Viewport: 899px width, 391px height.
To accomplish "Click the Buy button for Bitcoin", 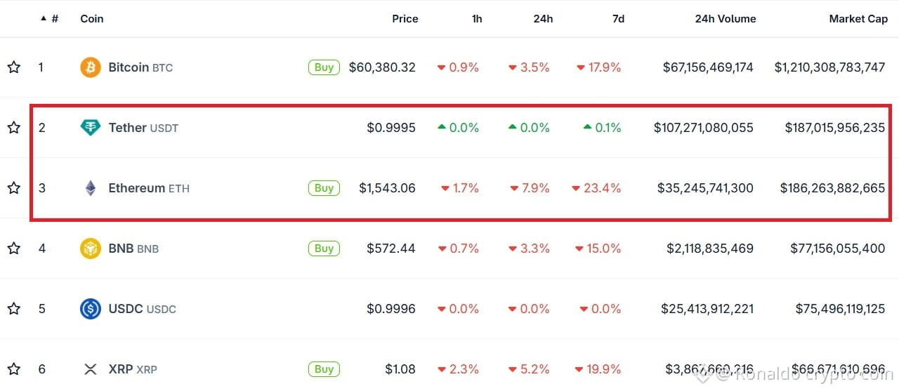I will tap(324, 67).
